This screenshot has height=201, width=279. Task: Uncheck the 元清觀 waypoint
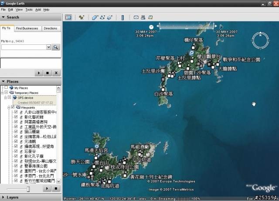16,141
